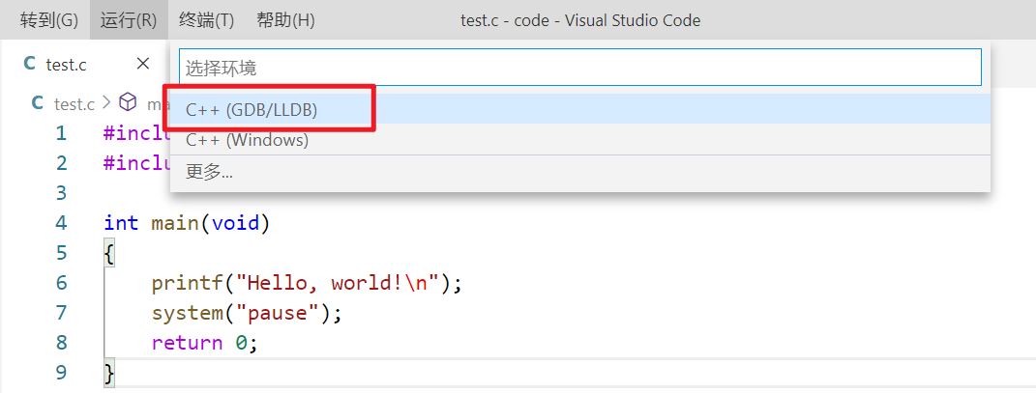The image size is (1036, 393).
Task: Close the test.c editor tab
Action: (143, 64)
